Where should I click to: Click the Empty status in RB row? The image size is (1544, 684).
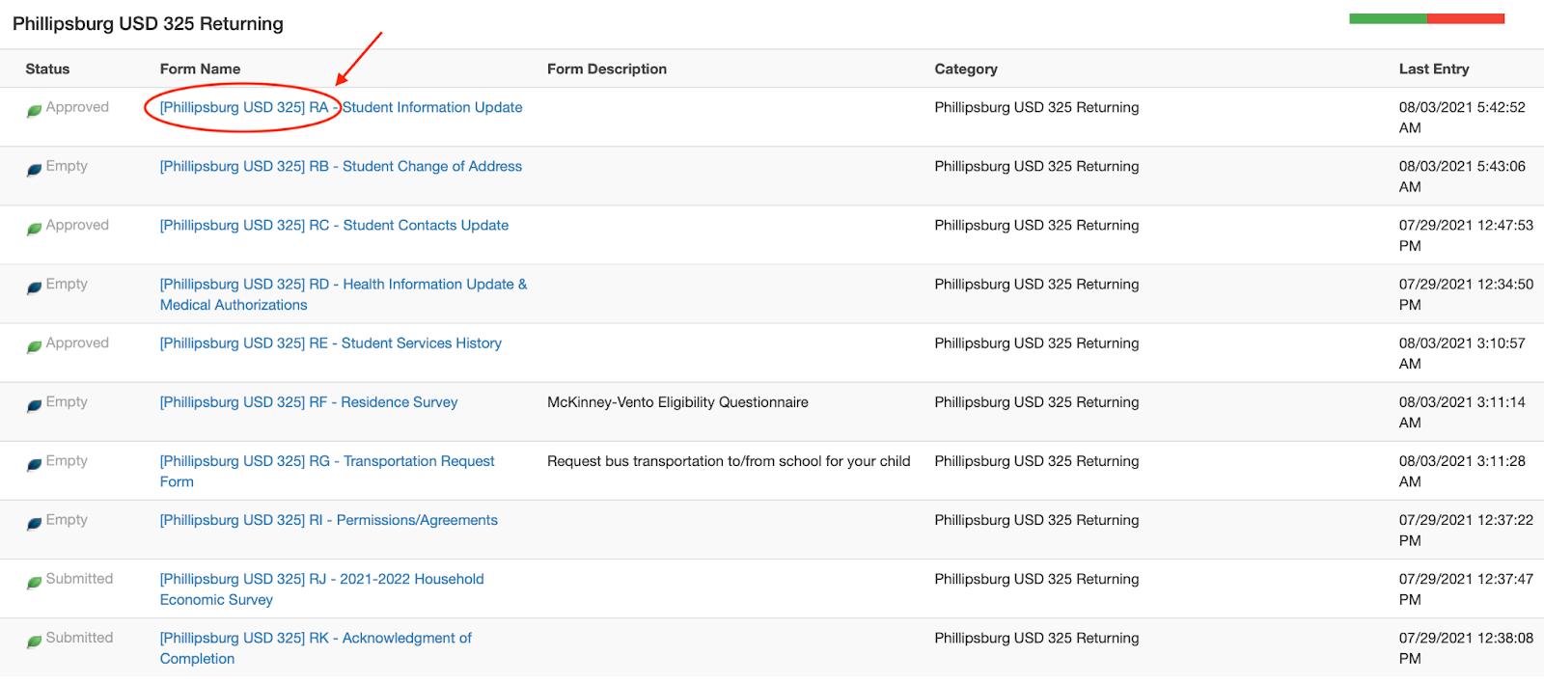click(67, 166)
